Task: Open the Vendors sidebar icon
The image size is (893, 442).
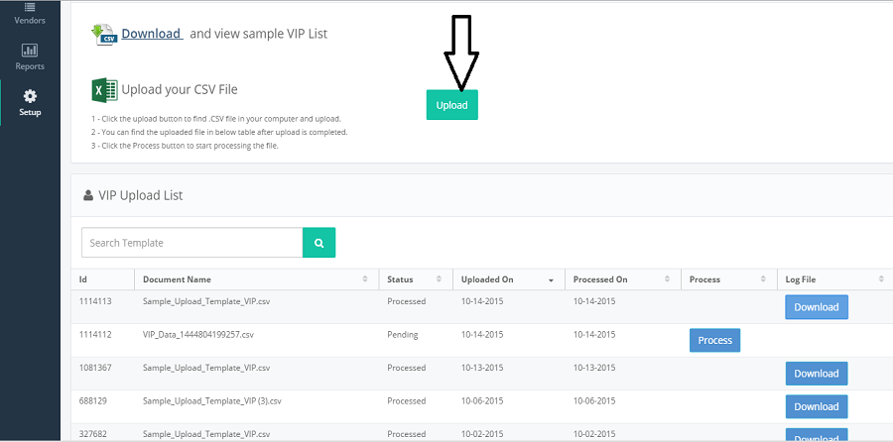Action: (x=30, y=7)
